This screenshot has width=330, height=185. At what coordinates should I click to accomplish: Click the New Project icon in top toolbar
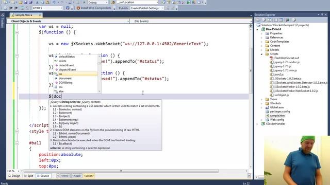[6, 2]
